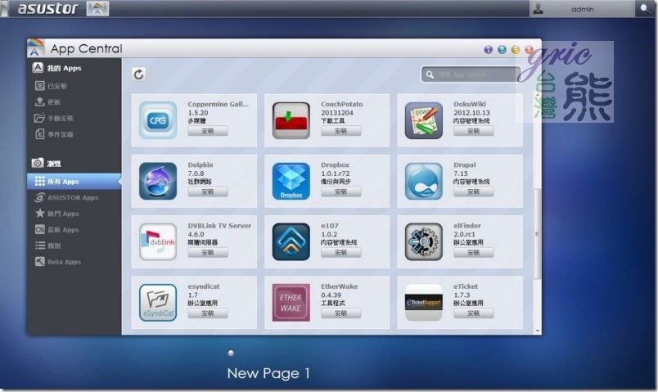Image resolution: width=658 pixels, height=392 pixels.
Task: Install EtherWake
Action: tap(340, 313)
